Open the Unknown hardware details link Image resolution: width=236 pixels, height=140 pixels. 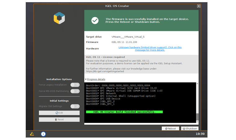point(150,49)
